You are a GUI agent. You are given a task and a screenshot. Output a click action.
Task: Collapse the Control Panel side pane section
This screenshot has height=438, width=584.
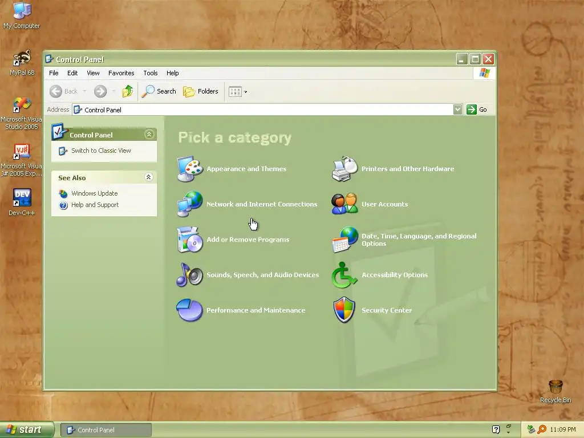point(149,135)
